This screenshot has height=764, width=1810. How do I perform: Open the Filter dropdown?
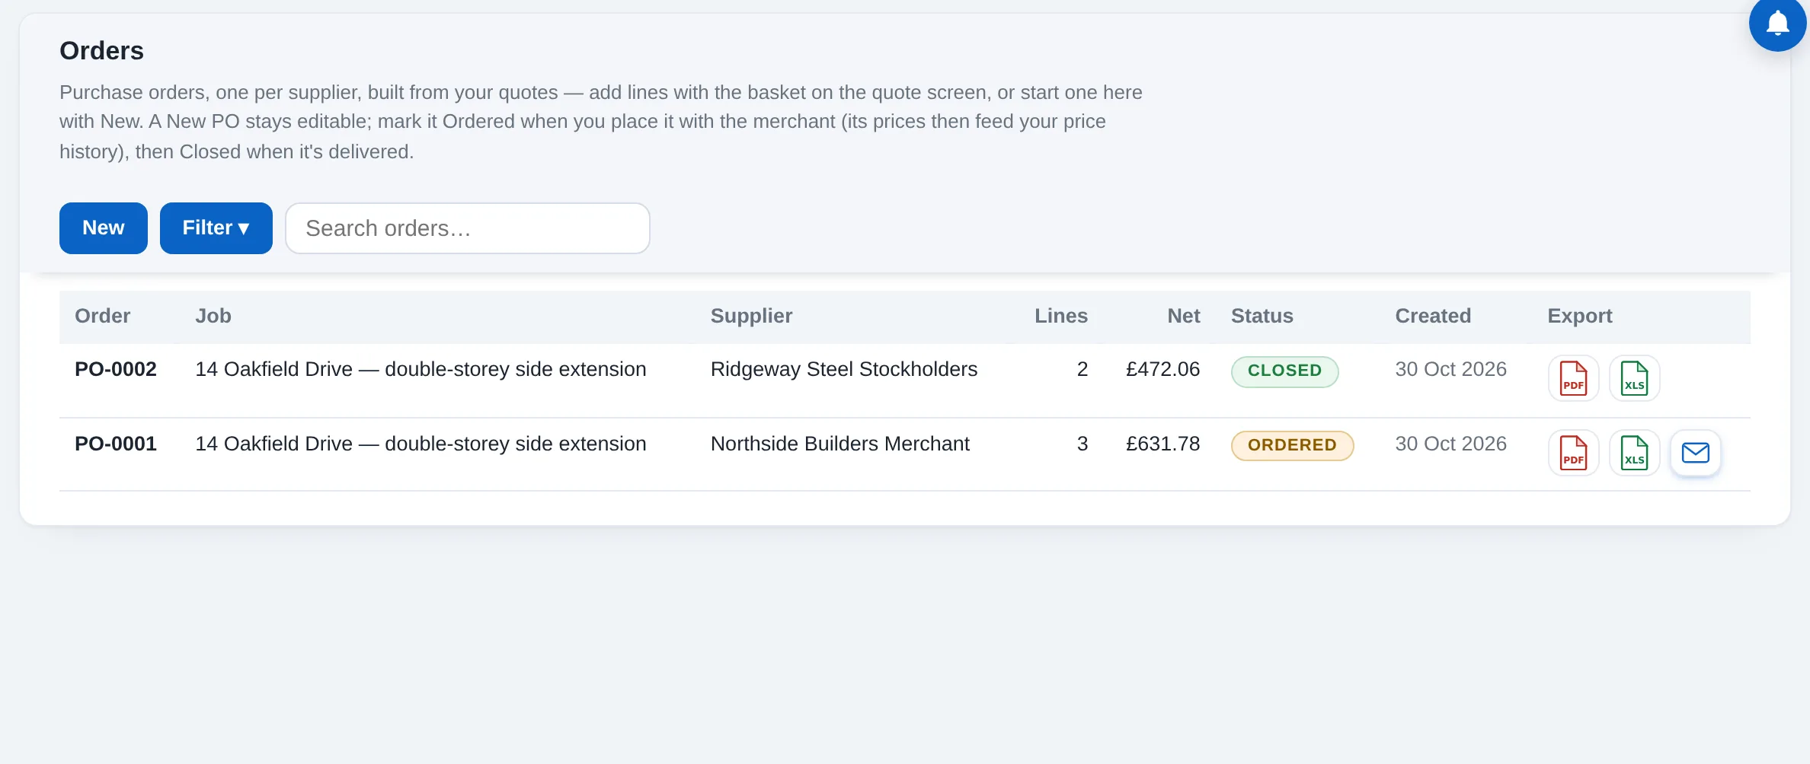[x=216, y=228]
